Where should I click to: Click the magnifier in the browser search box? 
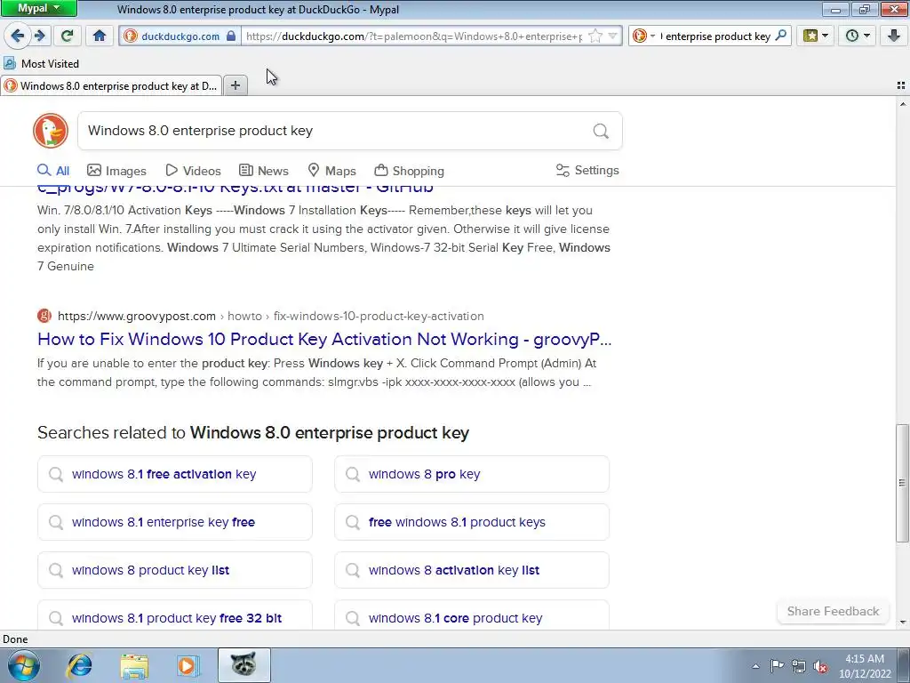pyautogui.click(x=781, y=36)
